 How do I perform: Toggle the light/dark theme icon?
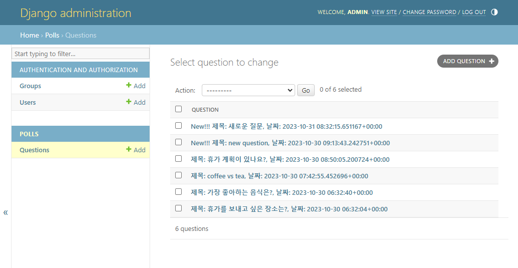494,12
